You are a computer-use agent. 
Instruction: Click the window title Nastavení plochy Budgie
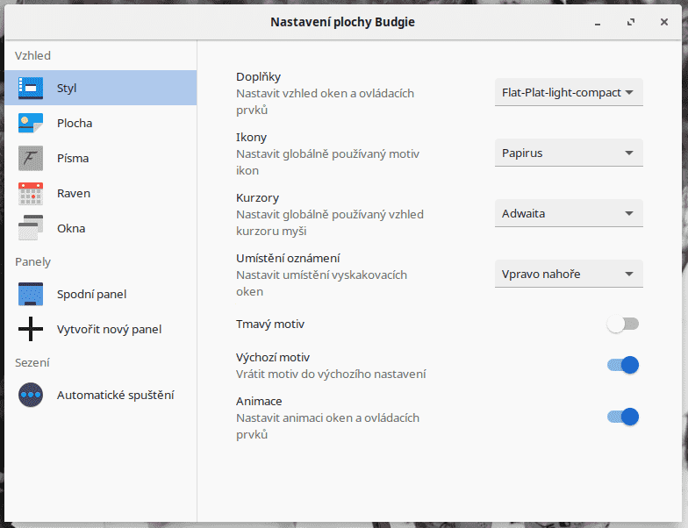click(342, 22)
